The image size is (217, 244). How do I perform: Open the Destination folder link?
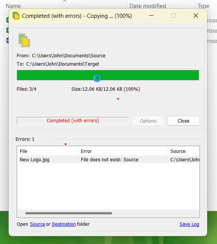pyautogui.click(x=64, y=224)
